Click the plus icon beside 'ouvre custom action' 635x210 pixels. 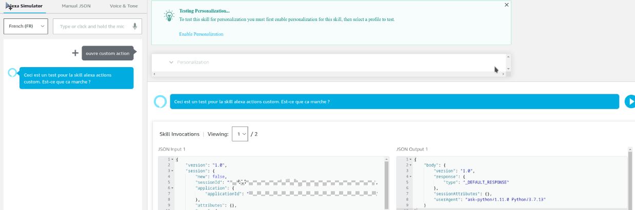75,53
